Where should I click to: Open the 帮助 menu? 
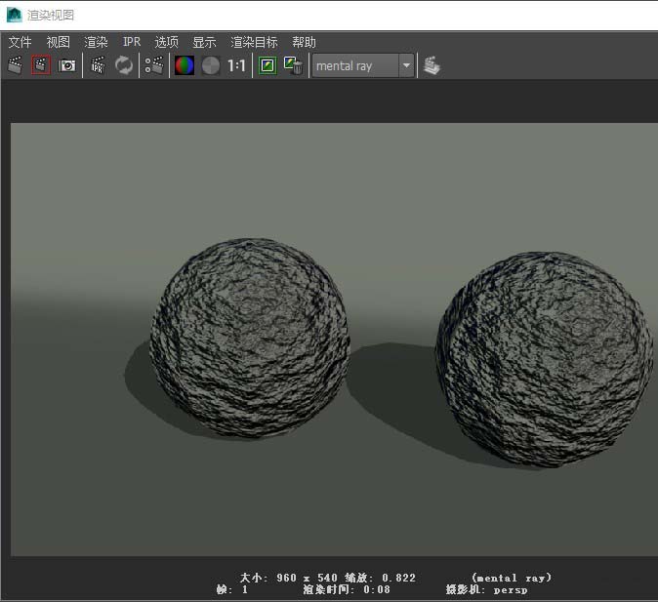click(304, 42)
